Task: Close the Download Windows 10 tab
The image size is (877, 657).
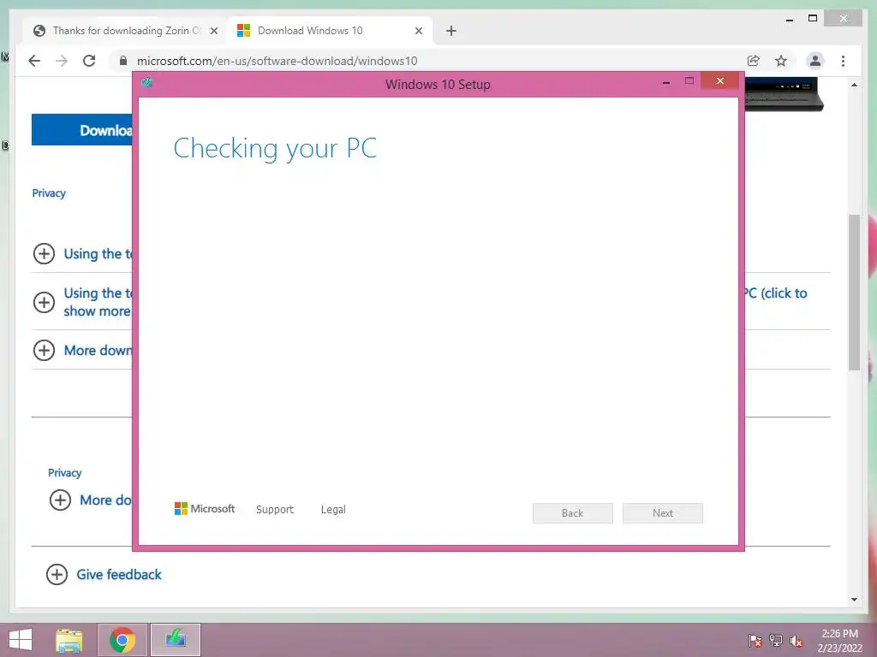Action: (x=418, y=31)
